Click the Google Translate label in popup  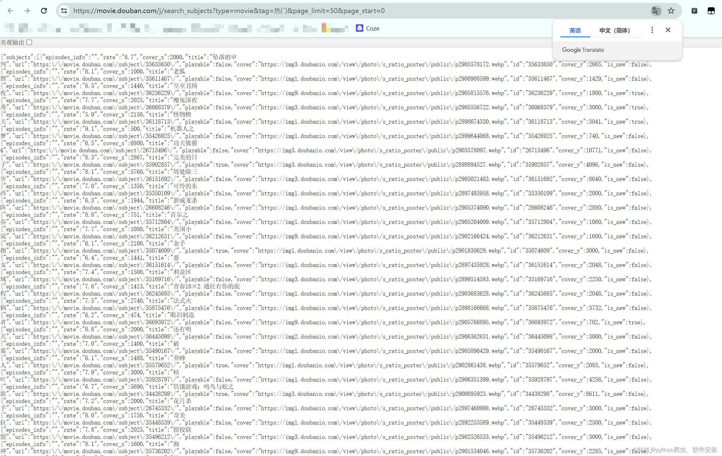tap(583, 50)
